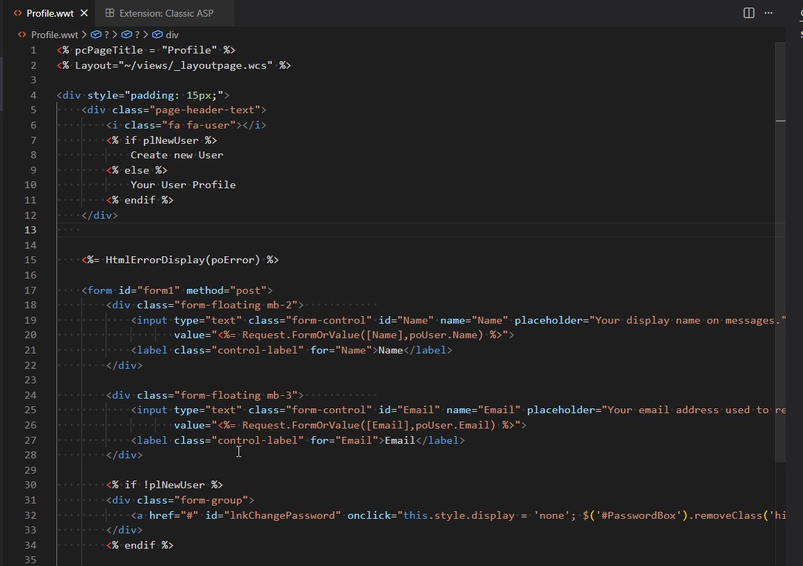Click the file icon in the breadcrumb bar
The width and height of the screenshot is (803, 566).
(23, 34)
